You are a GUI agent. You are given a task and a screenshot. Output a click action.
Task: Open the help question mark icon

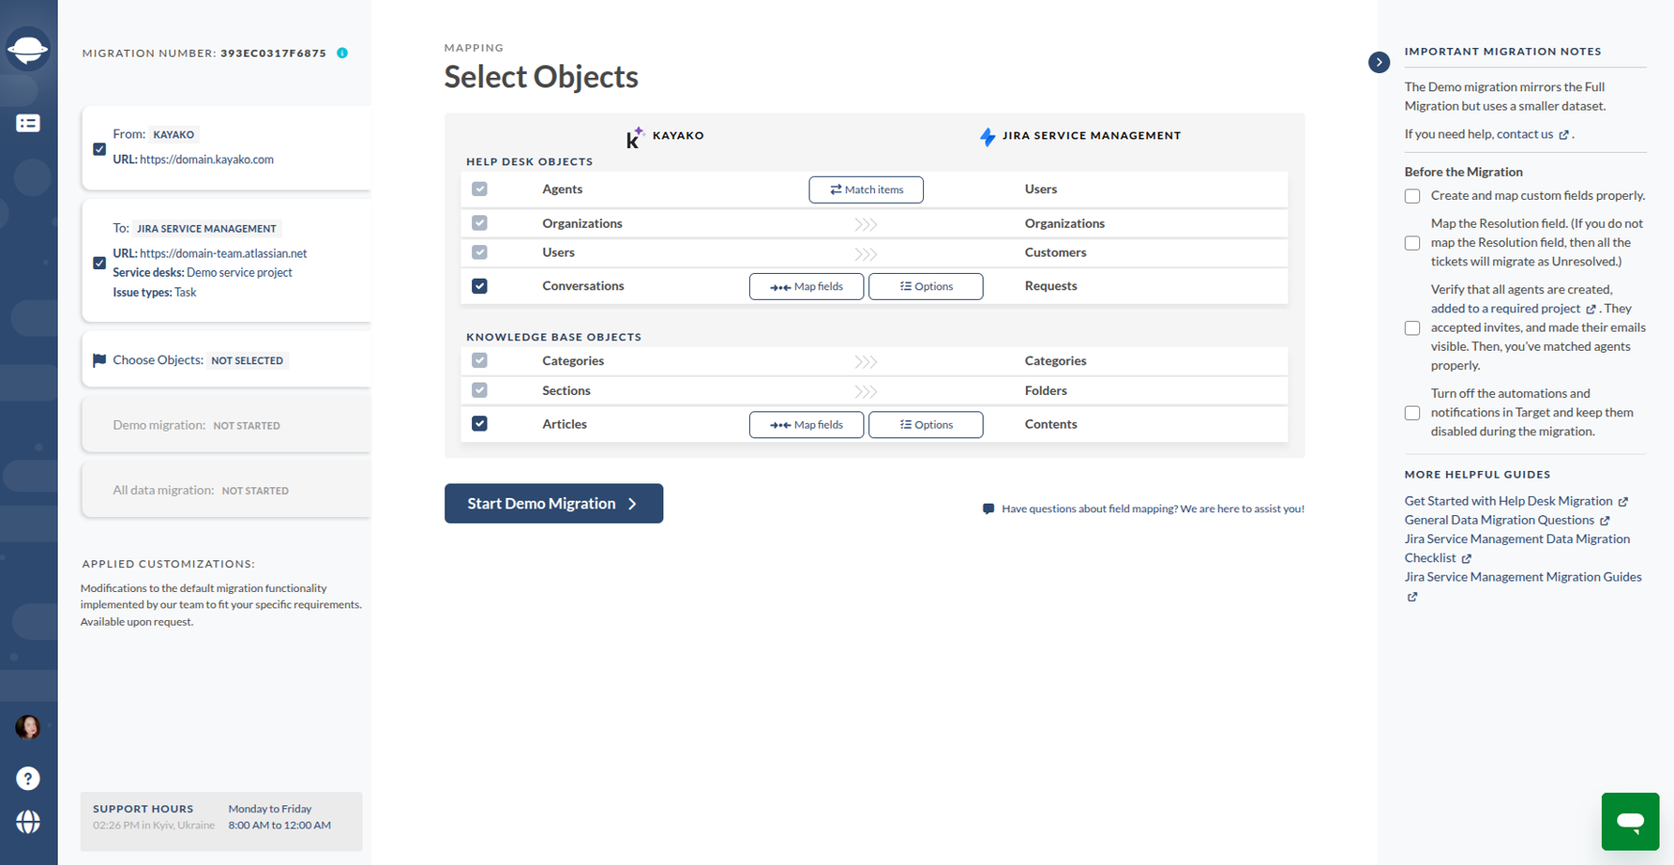tap(28, 778)
